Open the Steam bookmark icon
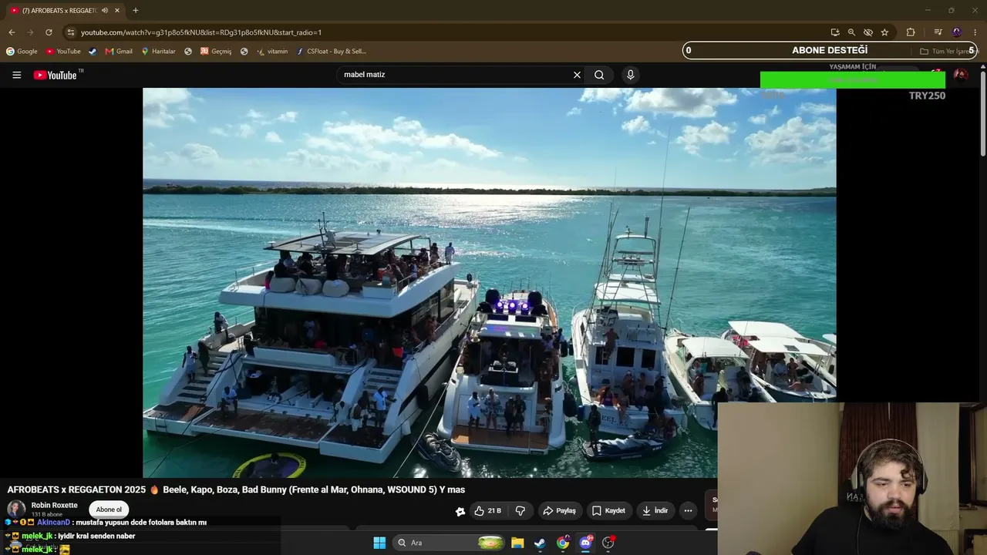The width and height of the screenshot is (987, 555). (93, 52)
